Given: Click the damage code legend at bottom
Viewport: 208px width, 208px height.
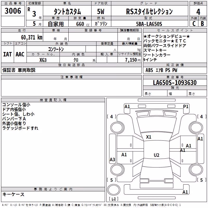Looking at the screenshot, I should coord(91,205).
